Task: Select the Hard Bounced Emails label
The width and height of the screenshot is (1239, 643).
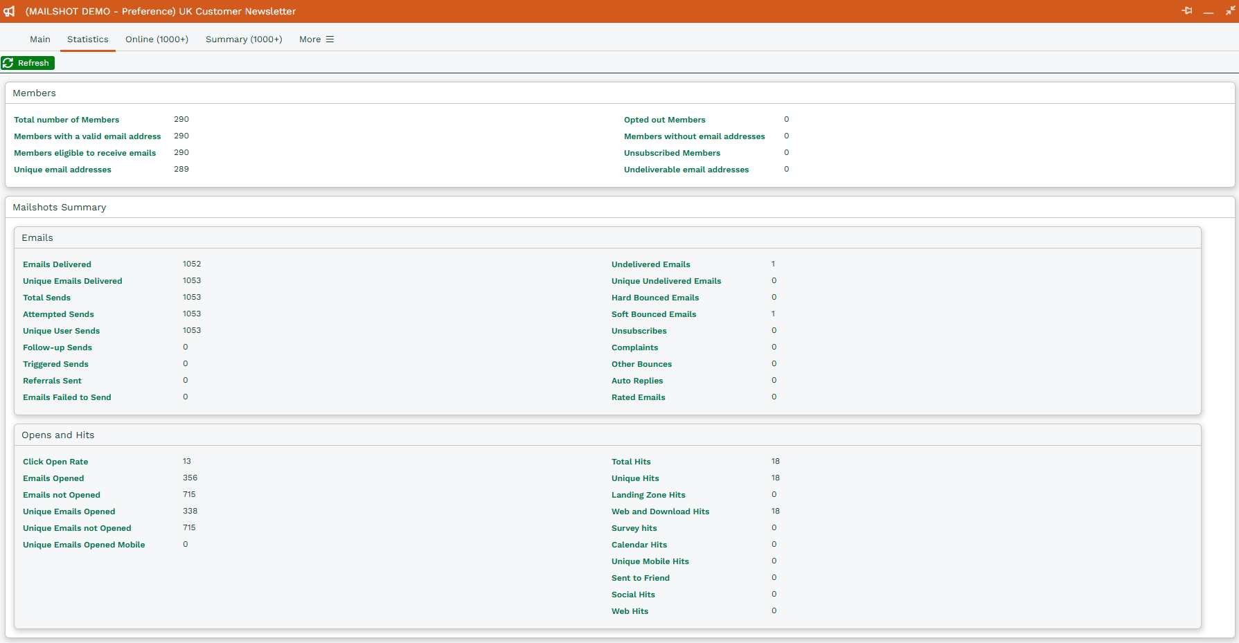Action: point(655,298)
